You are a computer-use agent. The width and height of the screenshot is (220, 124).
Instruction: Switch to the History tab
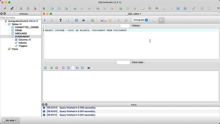pyautogui.click(x=136, y=25)
